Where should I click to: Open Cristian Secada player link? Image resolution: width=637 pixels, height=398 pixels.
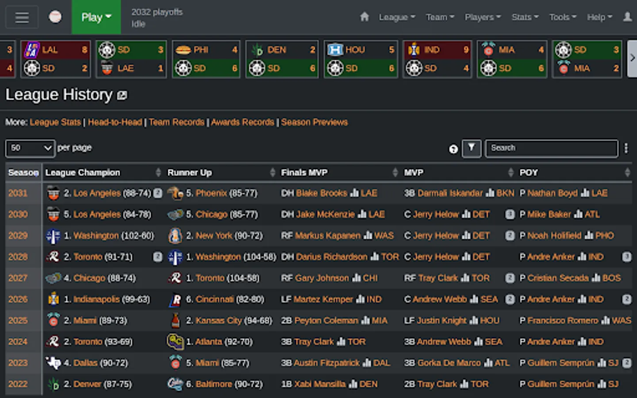click(558, 278)
